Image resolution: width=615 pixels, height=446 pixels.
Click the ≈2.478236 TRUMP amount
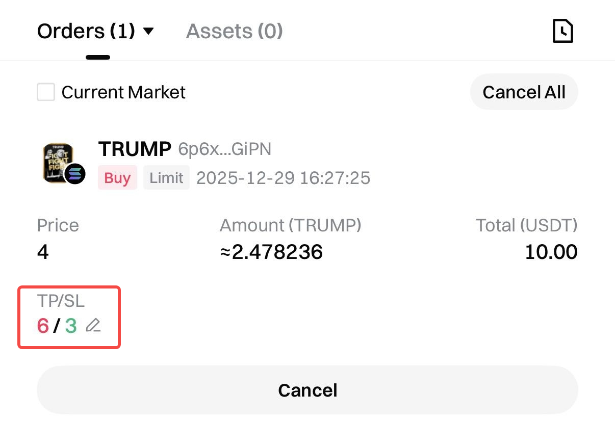(x=272, y=252)
